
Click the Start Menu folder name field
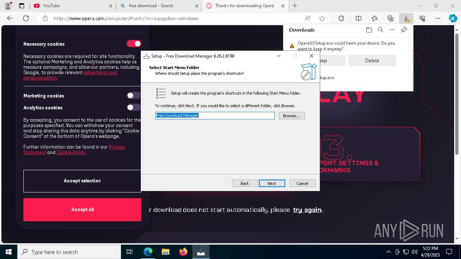215,115
